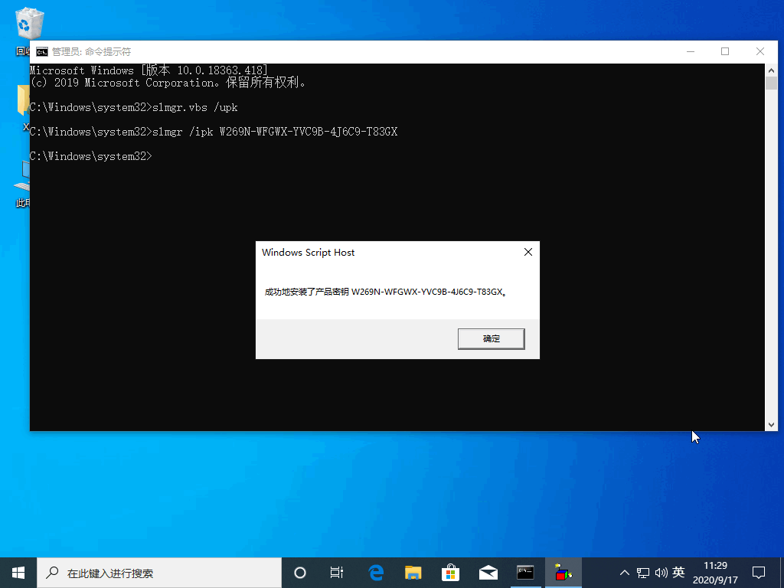Screen dimensions: 784x588
Task: Open the network status tray icon
Action: (643, 572)
